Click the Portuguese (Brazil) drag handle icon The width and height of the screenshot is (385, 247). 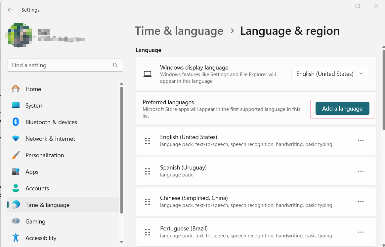click(x=147, y=232)
